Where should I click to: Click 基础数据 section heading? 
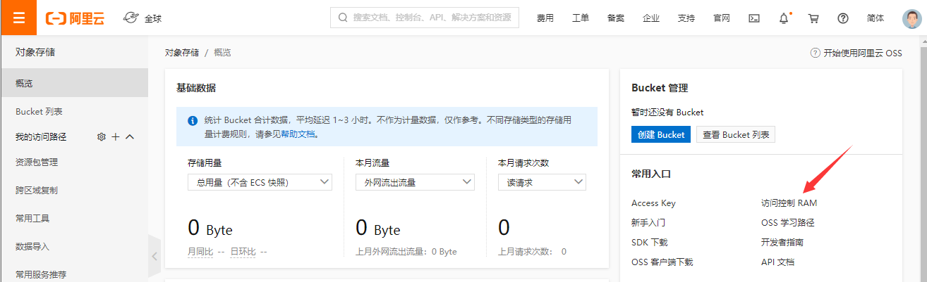[x=196, y=88]
